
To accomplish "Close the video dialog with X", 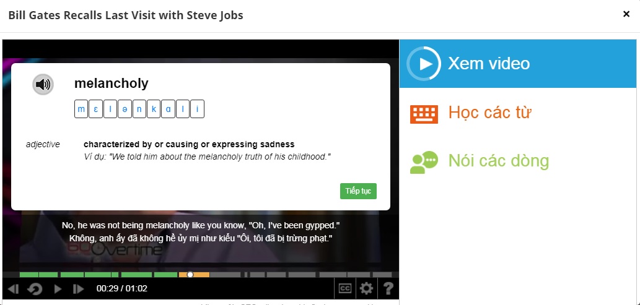I will pyautogui.click(x=626, y=14).
